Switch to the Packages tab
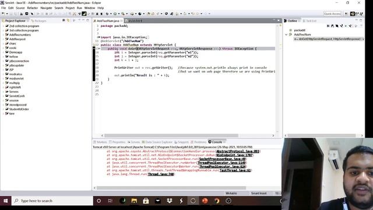Screen dimensions: 373x210 click(39, 21)
